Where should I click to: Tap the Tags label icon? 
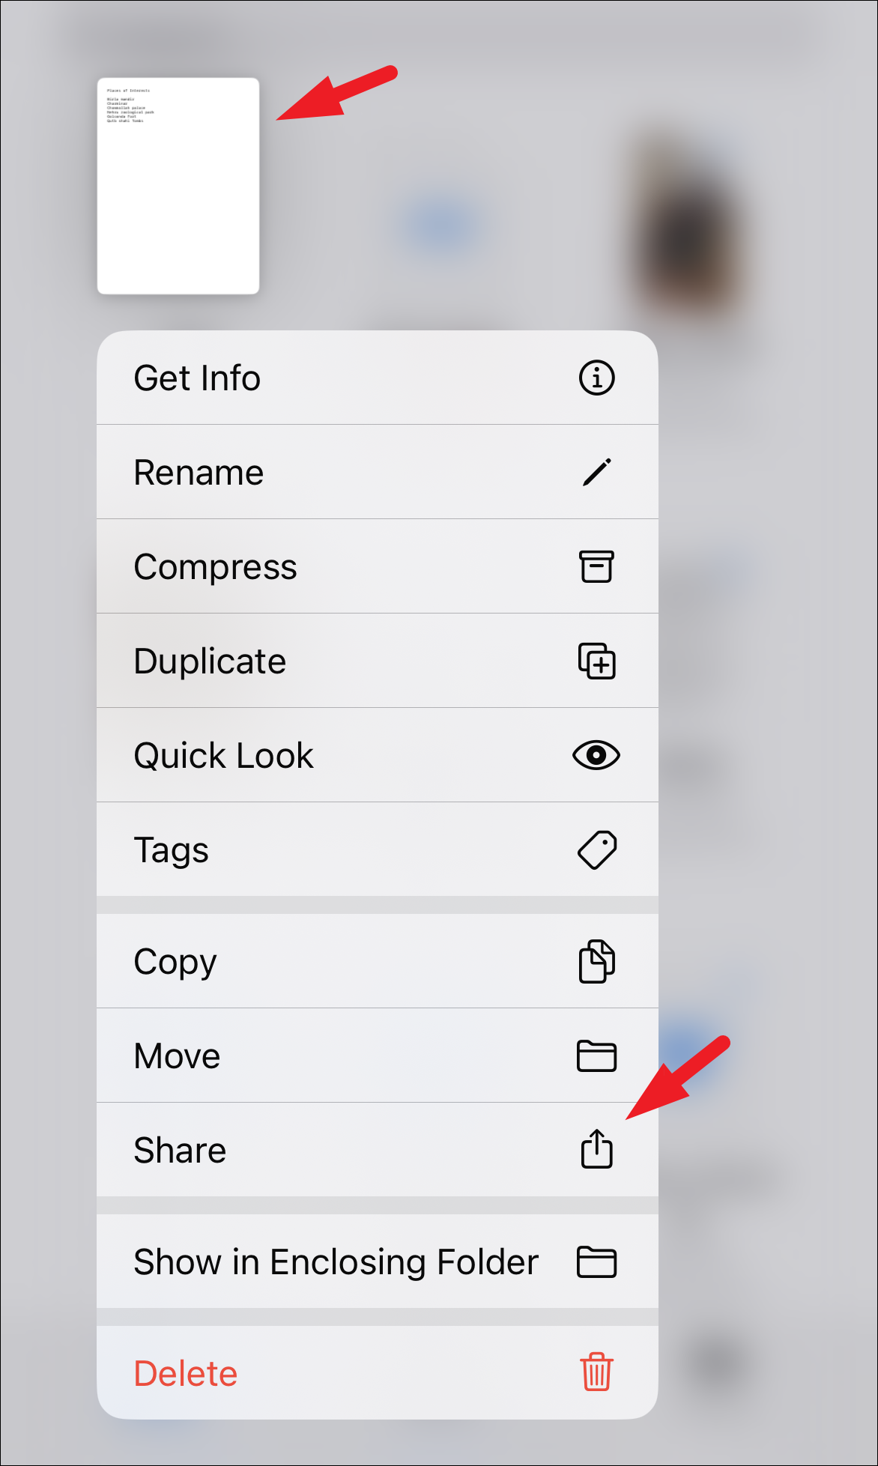click(596, 849)
